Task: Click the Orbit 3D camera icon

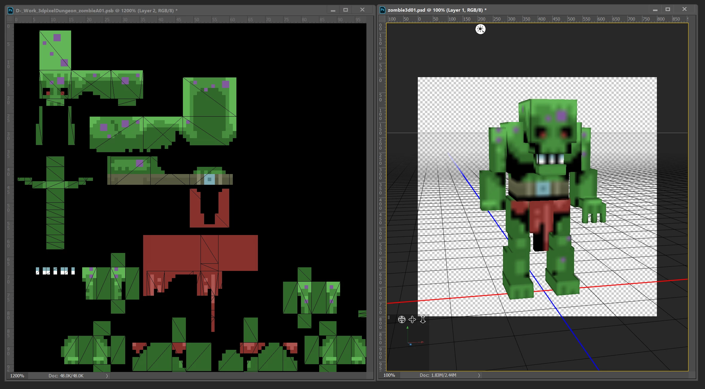Action: [402, 320]
